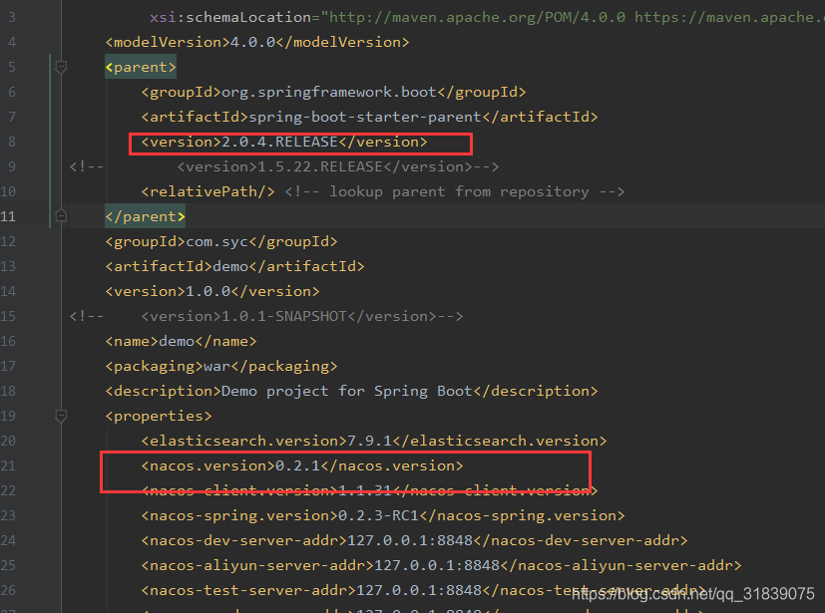Click the packaging war line

(x=221, y=366)
